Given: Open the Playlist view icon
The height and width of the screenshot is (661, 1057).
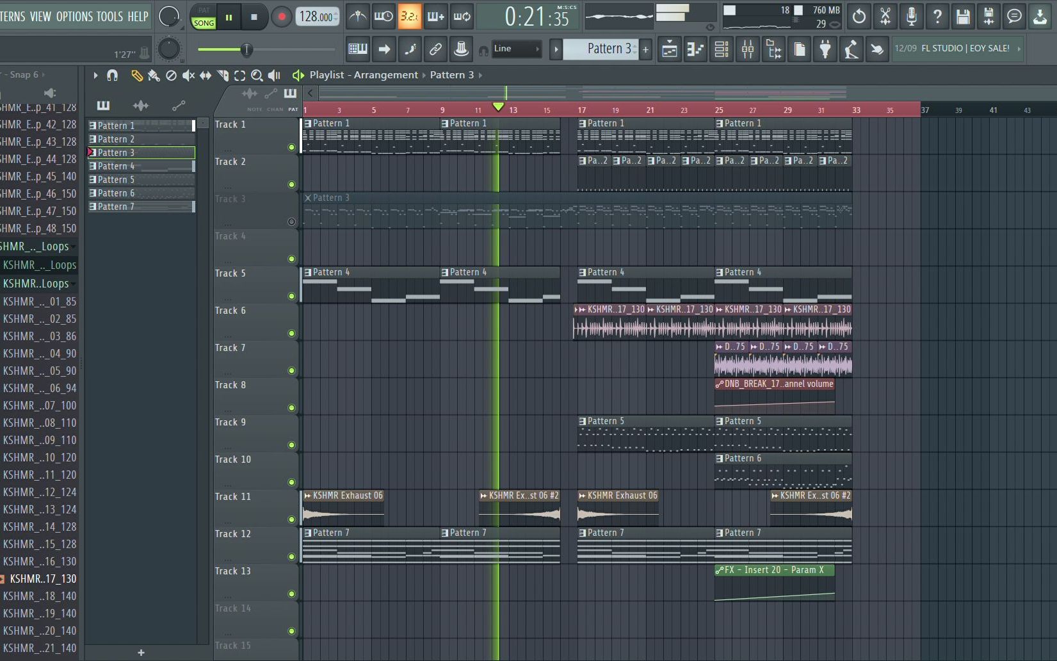Looking at the screenshot, I should click(x=670, y=49).
